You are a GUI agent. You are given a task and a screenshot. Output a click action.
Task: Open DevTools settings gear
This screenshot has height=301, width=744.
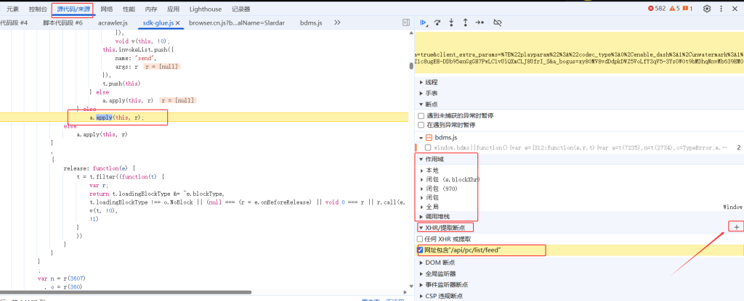[707, 9]
